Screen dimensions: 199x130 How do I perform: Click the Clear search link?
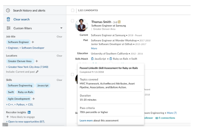(x=21, y=19)
